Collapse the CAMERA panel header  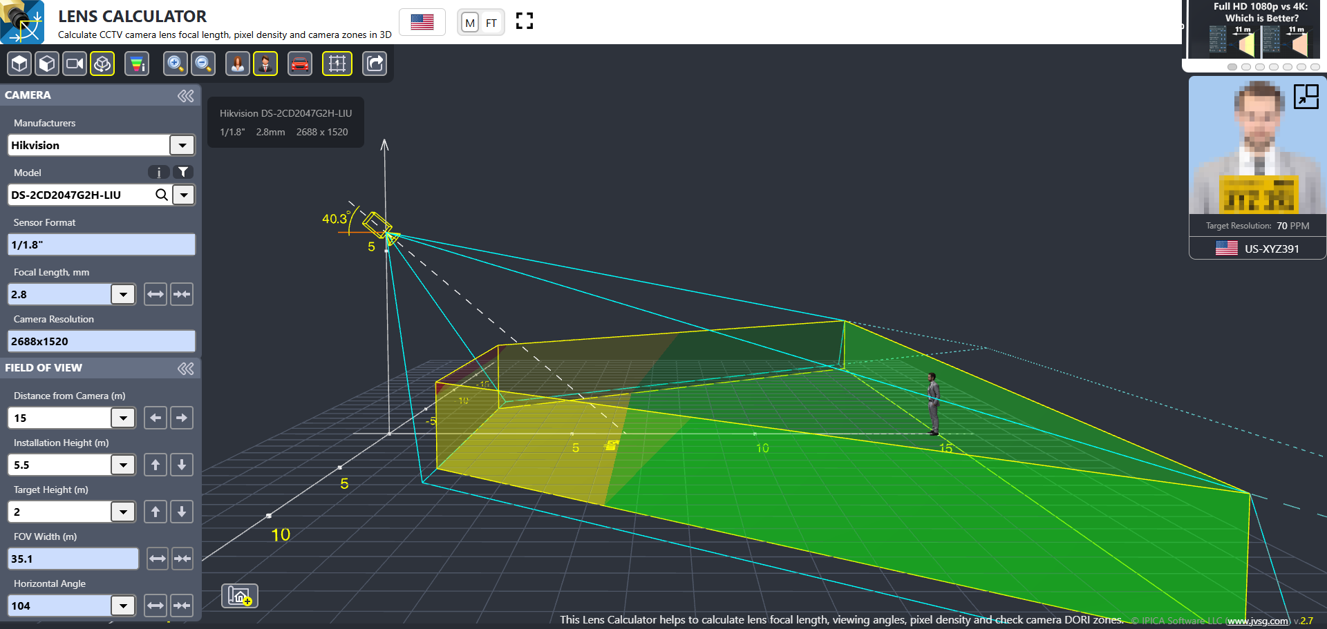tap(185, 95)
